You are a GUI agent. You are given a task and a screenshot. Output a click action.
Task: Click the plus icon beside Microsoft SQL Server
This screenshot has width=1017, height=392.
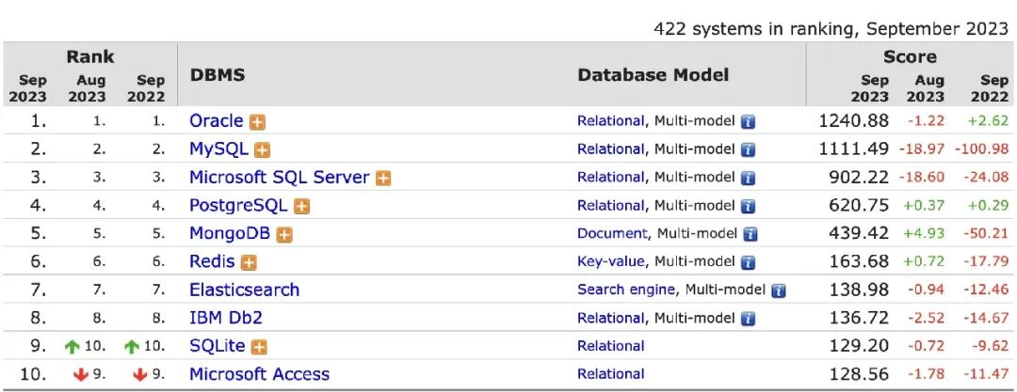pos(383,179)
